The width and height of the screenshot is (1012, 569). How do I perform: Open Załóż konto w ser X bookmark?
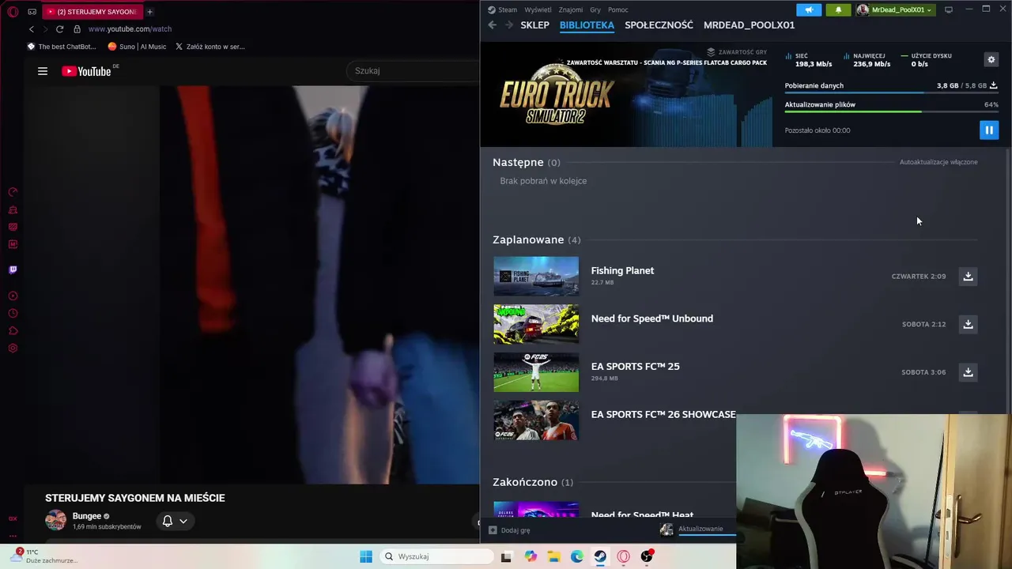click(210, 47)
